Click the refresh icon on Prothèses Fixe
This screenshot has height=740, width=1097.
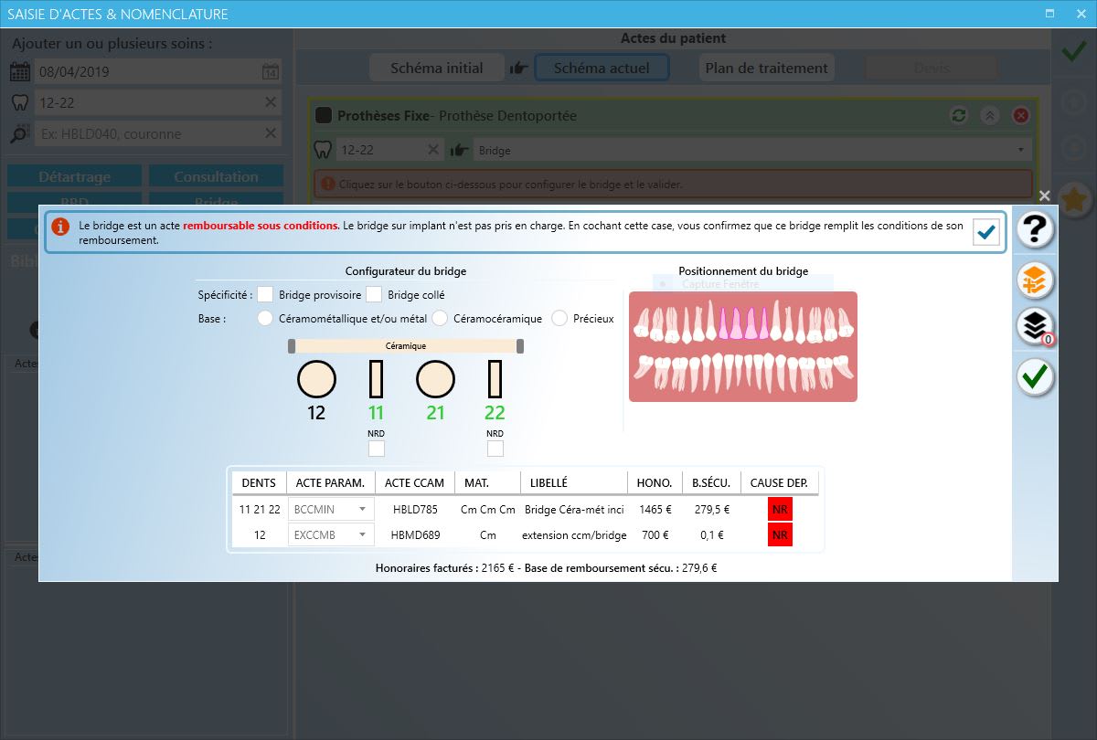958,116
